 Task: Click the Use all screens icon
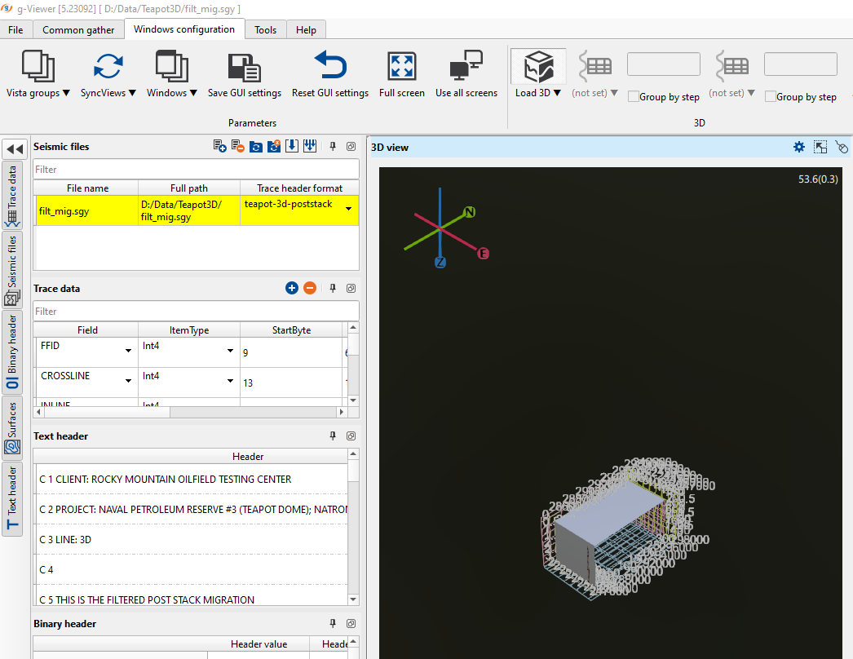tap(466, 67)
